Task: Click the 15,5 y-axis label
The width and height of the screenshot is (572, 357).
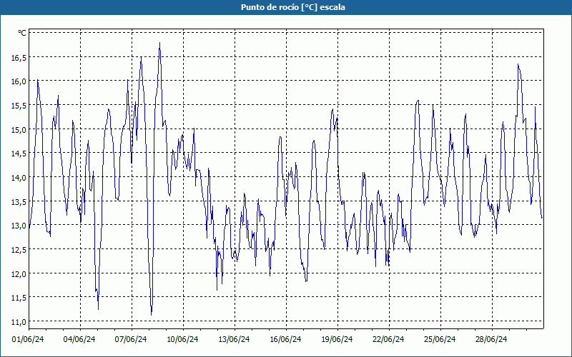Action: [x=19, y=106]
